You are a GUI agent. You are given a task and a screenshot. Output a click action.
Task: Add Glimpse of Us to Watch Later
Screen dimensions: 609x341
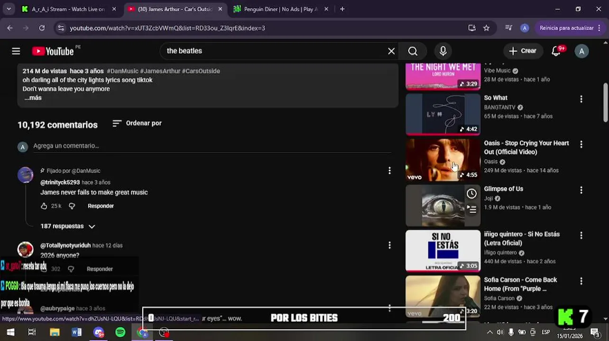click(471, 193)
